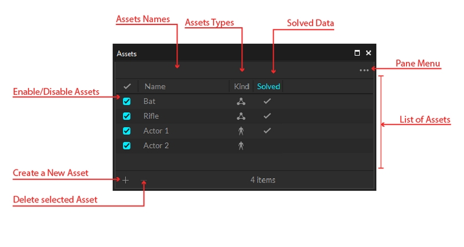The height and width of the screenshot is (247, 464).
Task: Click the solved checkmark for Bat
Action: [x=267, y=101]
